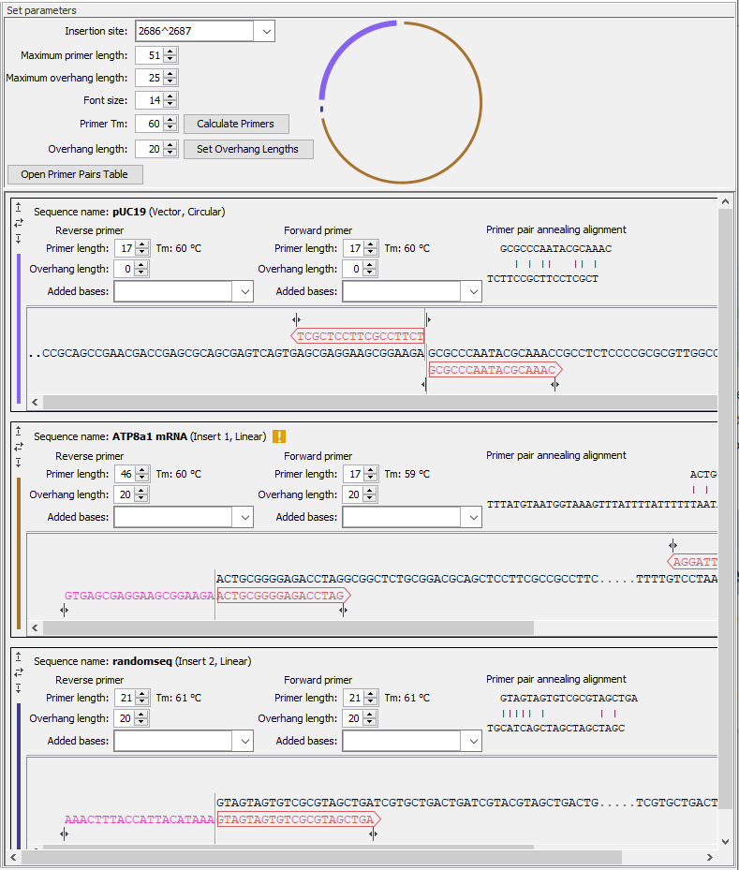Image resolution: width=739 pixels, height=870 pixels.
Task: Click move-up arrow icon for ATP8a1 mRNA
Action: [18, 432]
